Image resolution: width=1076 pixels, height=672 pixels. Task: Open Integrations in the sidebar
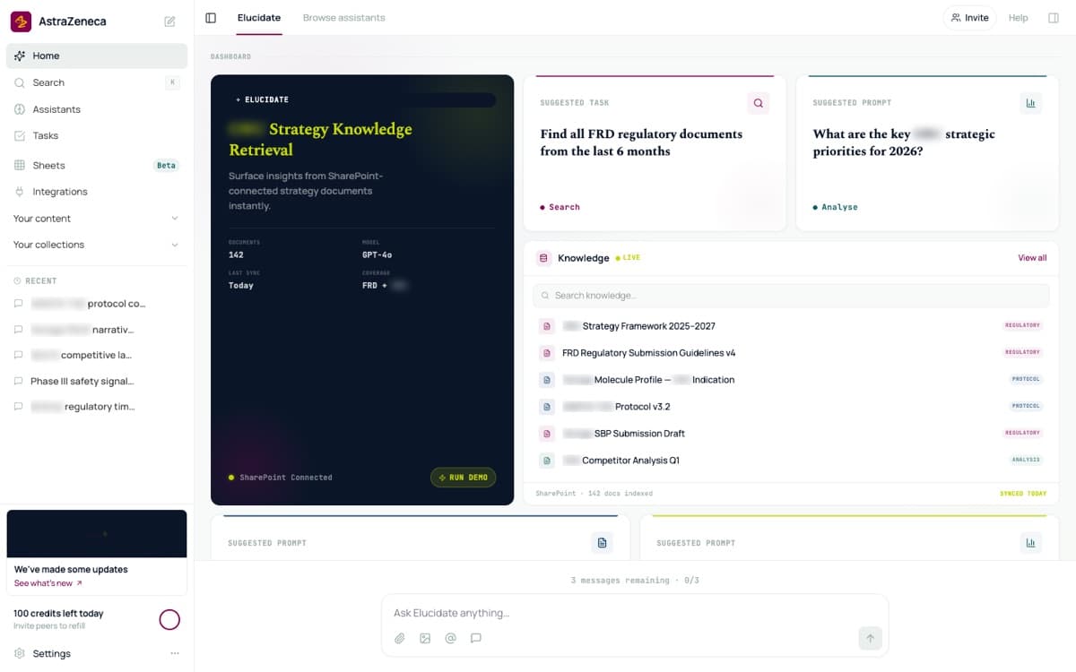tap(97, 192)
